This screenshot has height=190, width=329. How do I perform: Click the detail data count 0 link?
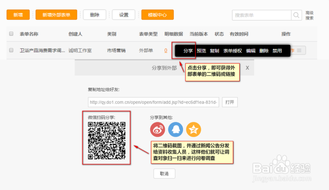166,50
